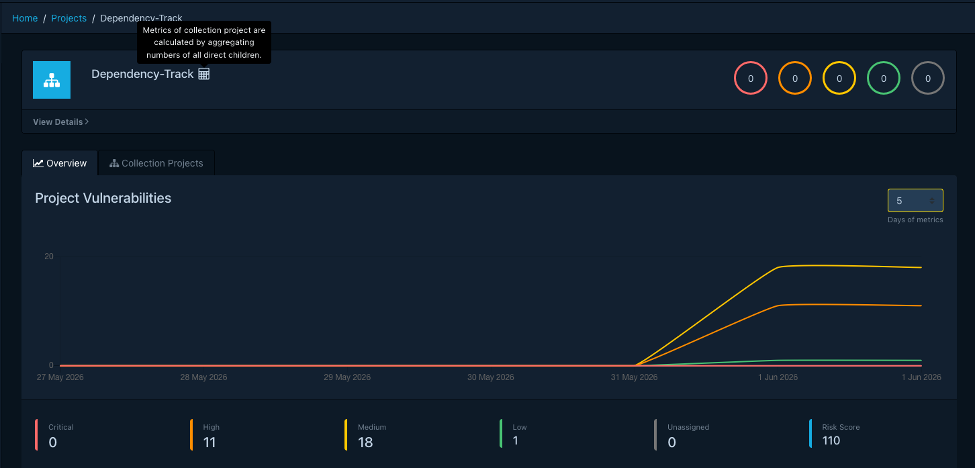Click the calculator icon beside Dependency-Track title
Screen dimensions: 975x468
tap(204, 74)
